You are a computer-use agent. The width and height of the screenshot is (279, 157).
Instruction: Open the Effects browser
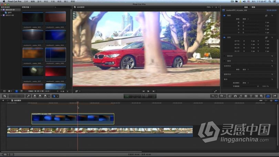tap(230, 96)
